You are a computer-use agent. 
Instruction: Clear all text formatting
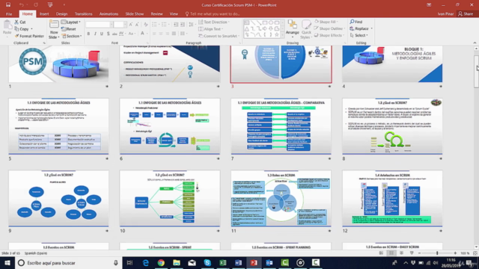click(146, 25)
